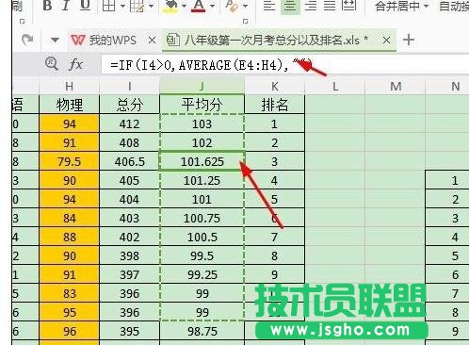Select total cell 408
The image size is (469, 345).
coord(129,142)
